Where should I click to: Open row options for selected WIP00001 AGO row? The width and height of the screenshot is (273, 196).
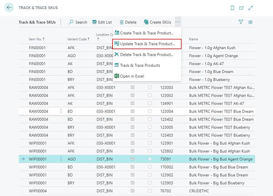tap(61, 159)
